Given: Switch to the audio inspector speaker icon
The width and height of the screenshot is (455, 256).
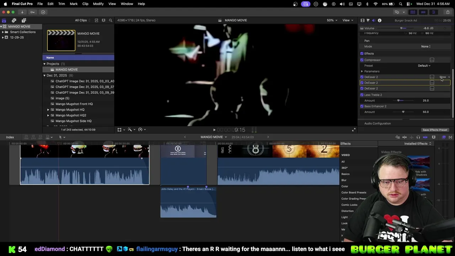Looking at the screenshot, I should point(374,20).
